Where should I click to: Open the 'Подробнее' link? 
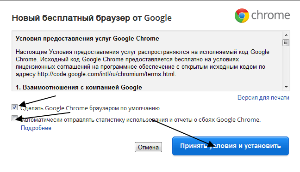pyautogui.click(x=36, y=128)
